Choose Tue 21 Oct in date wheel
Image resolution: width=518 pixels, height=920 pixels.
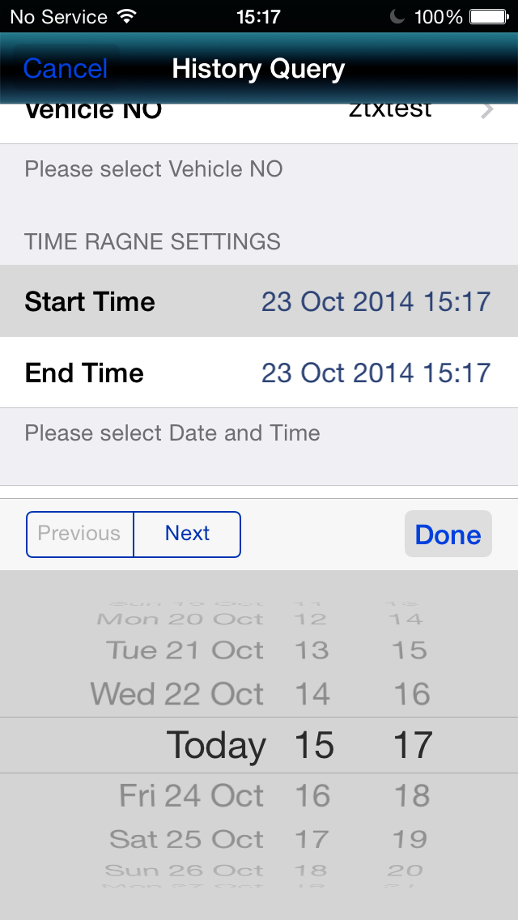click(x=185, y=650)
